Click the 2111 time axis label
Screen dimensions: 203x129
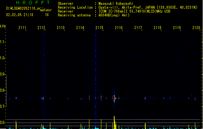(x=22, y=28)
